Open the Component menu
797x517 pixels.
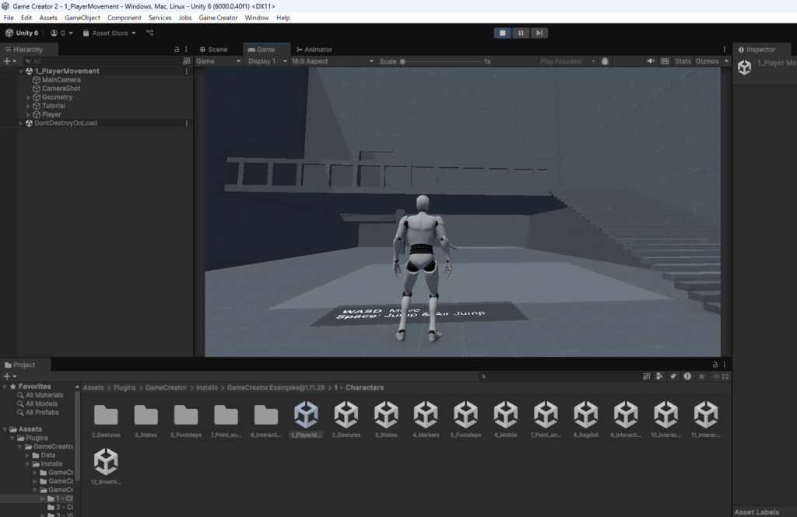pos(124,18)
